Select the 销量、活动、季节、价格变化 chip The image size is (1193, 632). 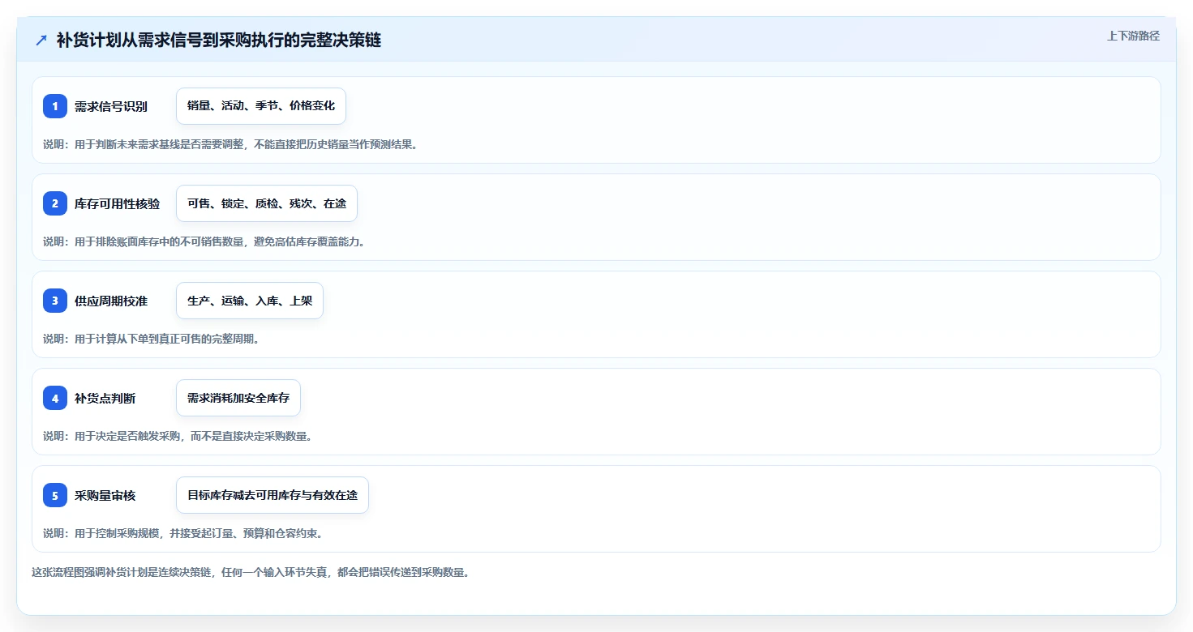261,106
